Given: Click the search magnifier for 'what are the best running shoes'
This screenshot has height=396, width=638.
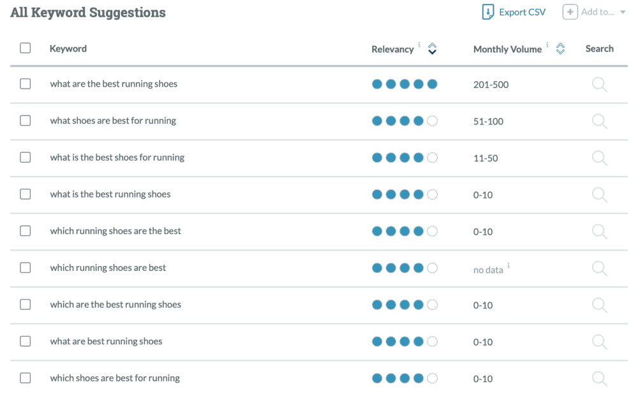Looking at the screenshot, I should pyautogui.click(x=599, y=84).
